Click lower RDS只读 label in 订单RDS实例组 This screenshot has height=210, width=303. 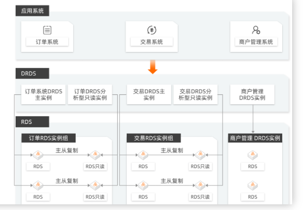pyautogui.click(x=95, y=197)
